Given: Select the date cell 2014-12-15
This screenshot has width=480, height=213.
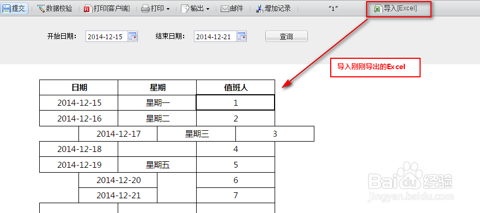Looking at the screenshot, I should pos(78,103).
